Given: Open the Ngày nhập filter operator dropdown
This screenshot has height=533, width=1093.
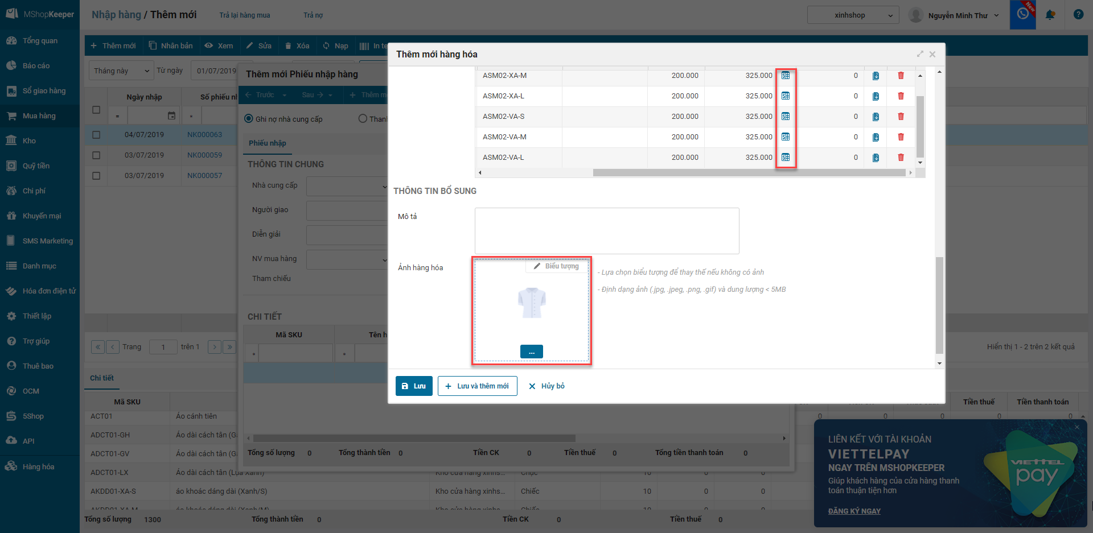Looking at the screenshot, I should (x=117, y=116).
